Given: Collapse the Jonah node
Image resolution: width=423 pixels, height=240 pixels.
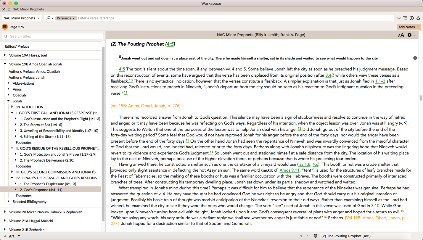Looking at the screenshot, I should [9, 101].
